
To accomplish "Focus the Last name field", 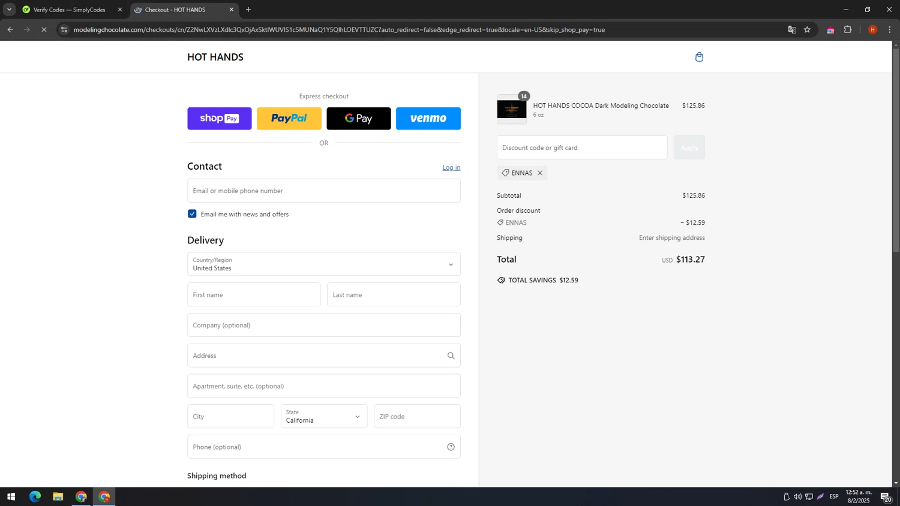I will 394,295.
